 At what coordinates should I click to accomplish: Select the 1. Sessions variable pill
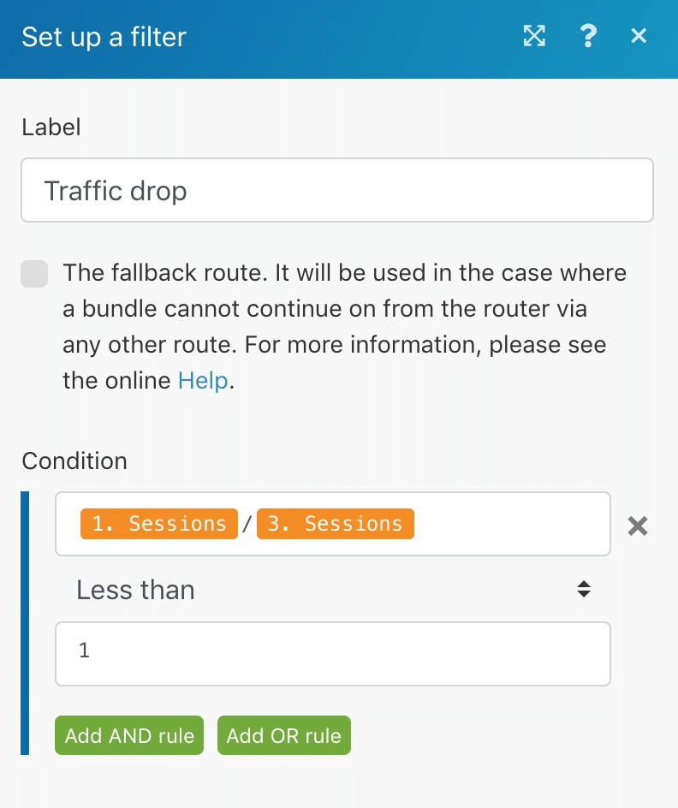point(159,524)
